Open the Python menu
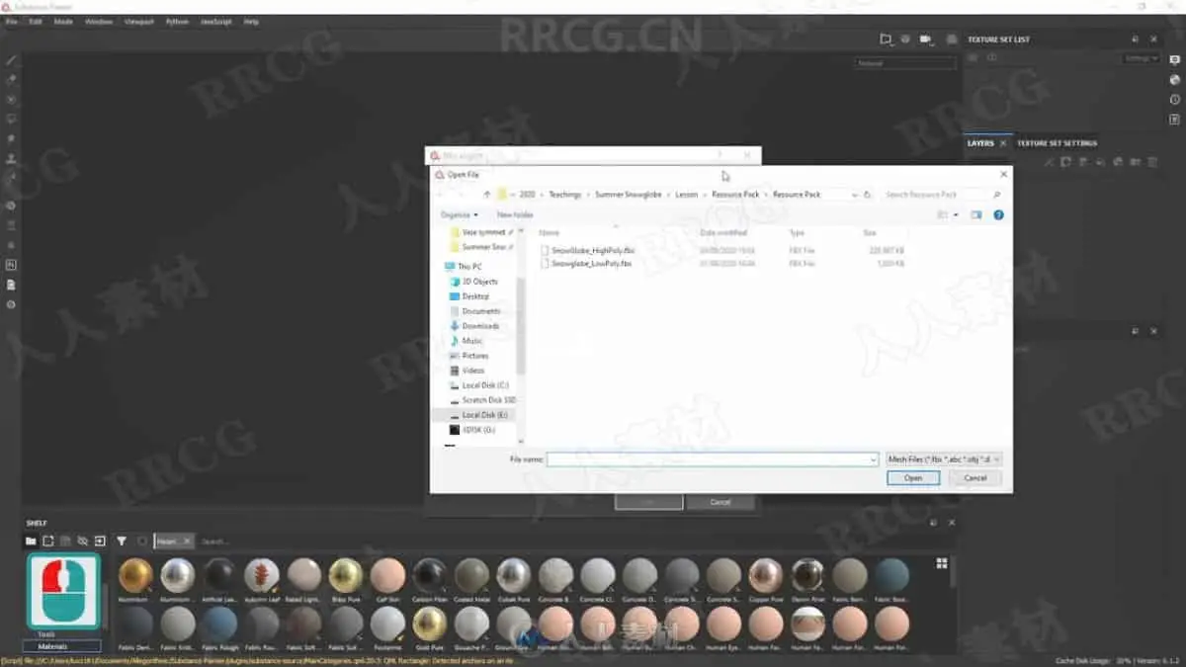1186x667 pixels. [178, 21]
